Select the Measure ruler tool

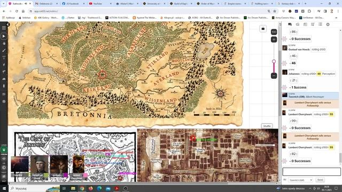click(4, 71)
